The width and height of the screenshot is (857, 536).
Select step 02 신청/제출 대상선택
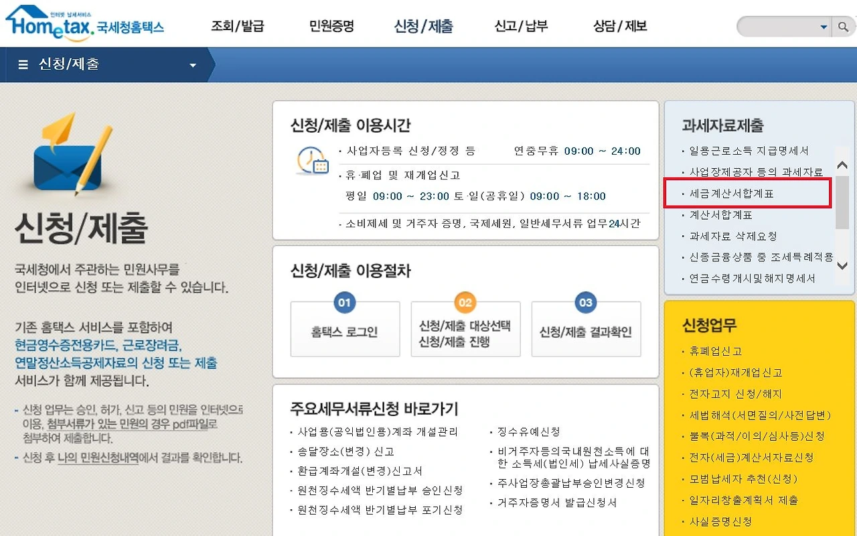(x=465, y=329)
